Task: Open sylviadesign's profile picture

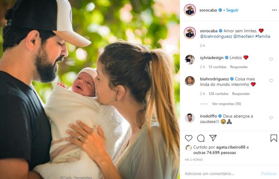Action: pyautogui.click(x=190, y=60)
